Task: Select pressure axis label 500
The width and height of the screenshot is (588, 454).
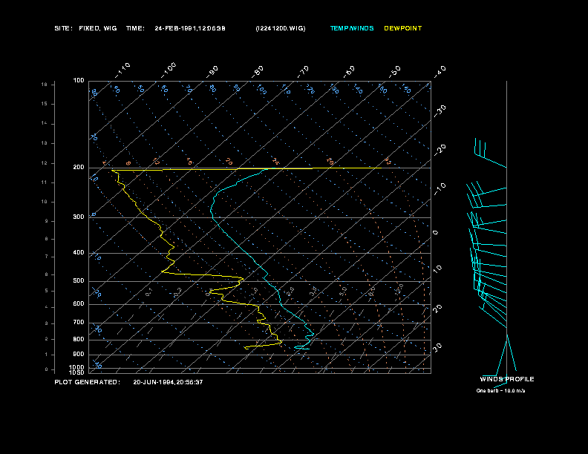Action: [x=79, y=280]
